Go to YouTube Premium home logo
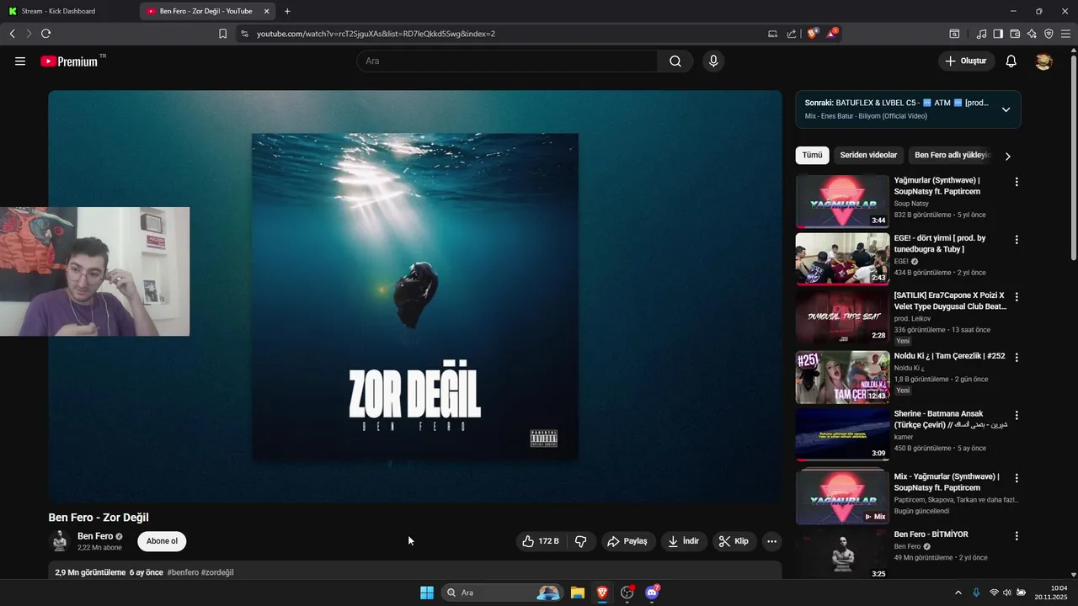This screenshot has height=606, width=1078. click(71, 61)
